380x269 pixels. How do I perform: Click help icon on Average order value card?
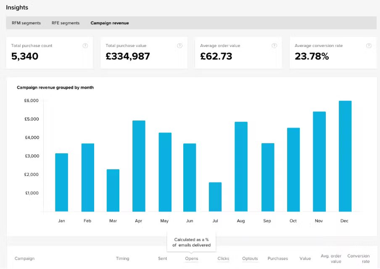coord(274,46)
